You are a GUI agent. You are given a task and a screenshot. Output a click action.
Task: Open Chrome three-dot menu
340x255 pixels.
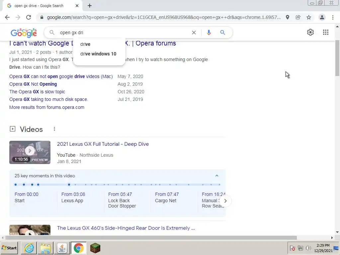tap(333, 17)
